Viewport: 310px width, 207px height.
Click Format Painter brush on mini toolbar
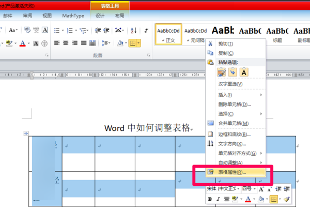point(287,199)
